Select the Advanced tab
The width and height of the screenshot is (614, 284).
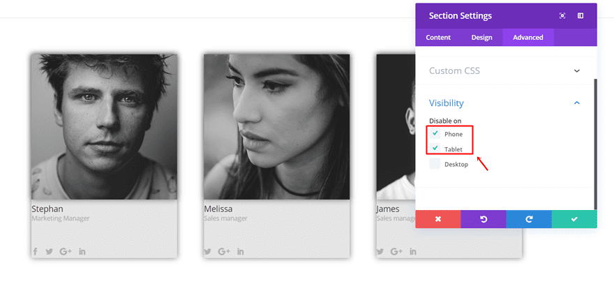pos(527,38)
